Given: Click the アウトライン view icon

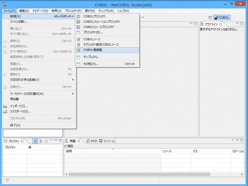Looking at the screenshot, I should pyautogui.click(x=202, y=24).
